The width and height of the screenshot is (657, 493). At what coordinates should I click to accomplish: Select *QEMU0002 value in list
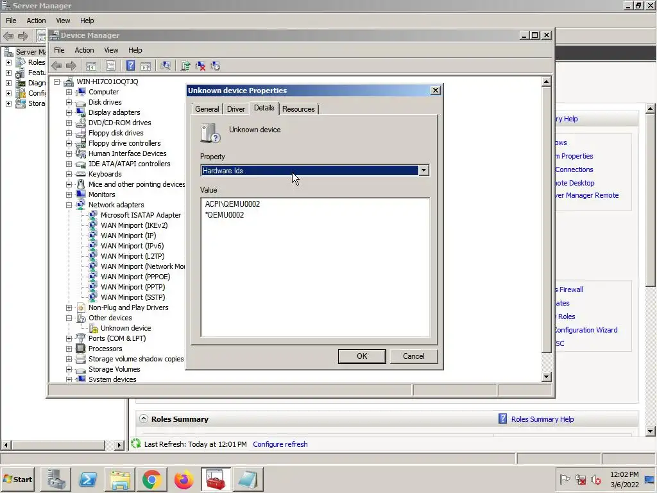[224, 215]
